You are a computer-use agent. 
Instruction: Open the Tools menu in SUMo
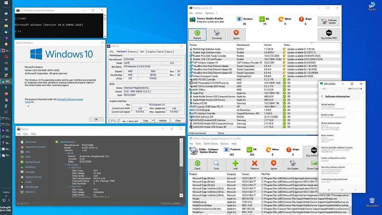pyautogui.click(x=198, y=144)
